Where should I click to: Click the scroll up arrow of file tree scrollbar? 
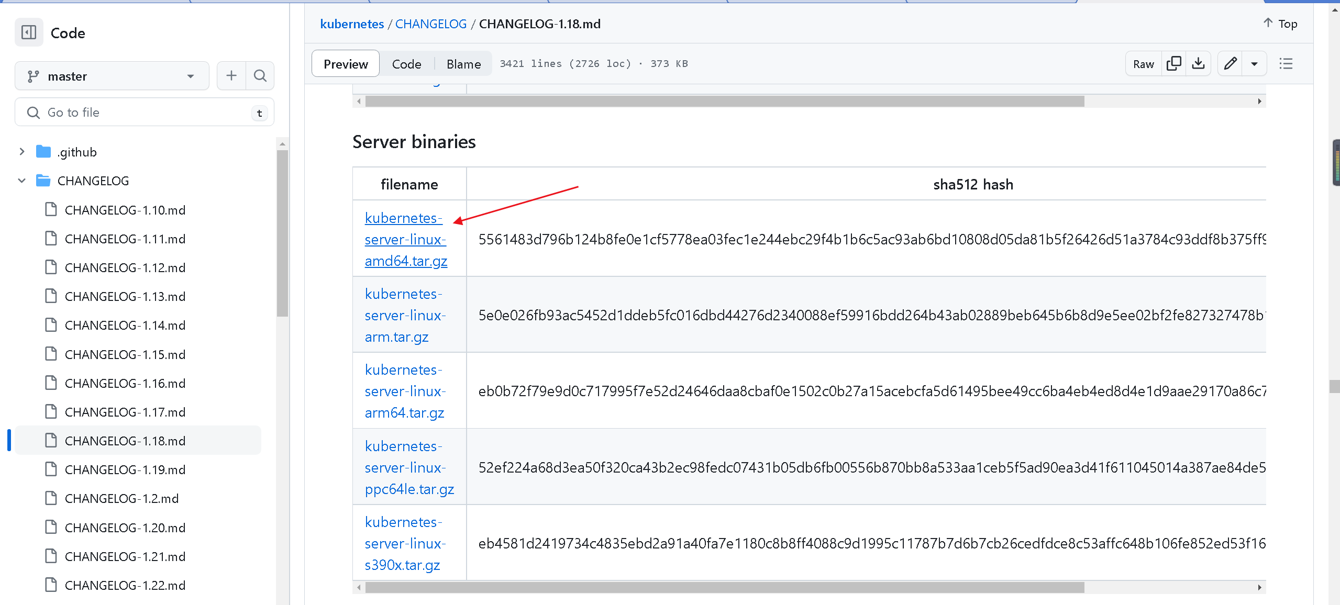click(x=282, y=143)
